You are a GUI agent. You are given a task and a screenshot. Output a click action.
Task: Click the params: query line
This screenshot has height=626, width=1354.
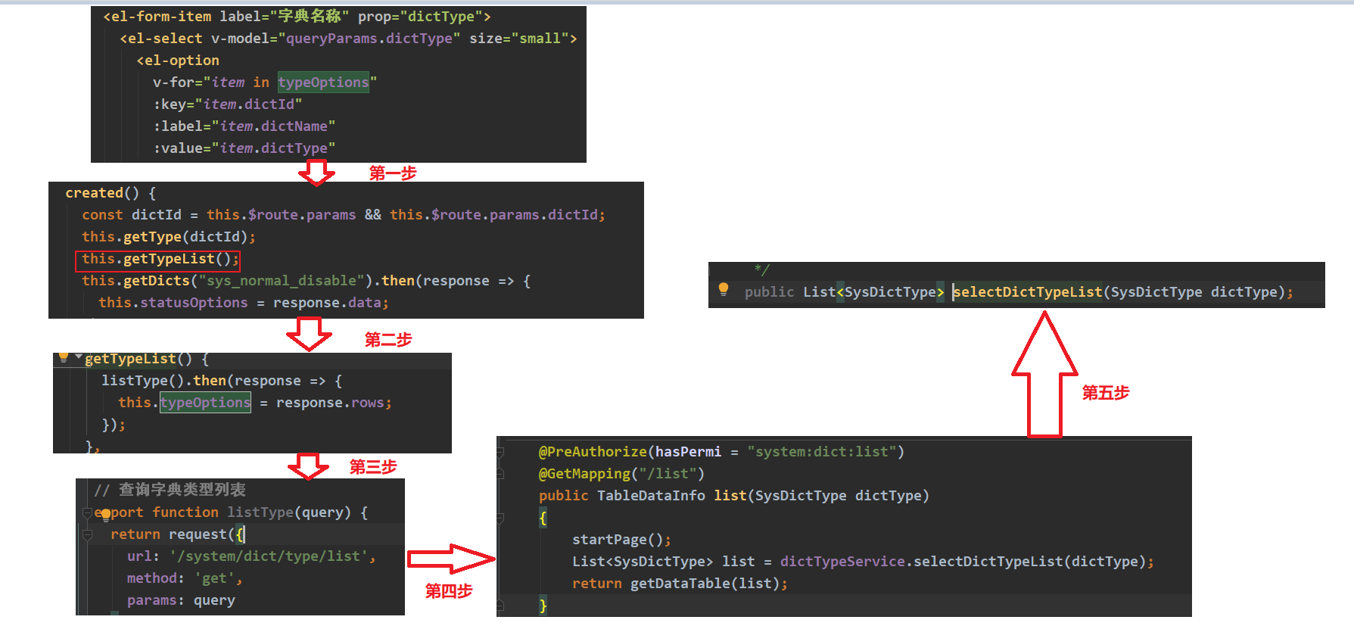[181, 600]
